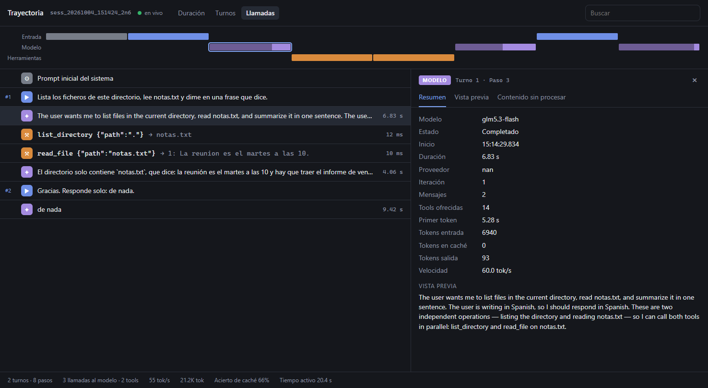The width and height of the screenshot is (708, 388).
Task: Select the list_directory tool call row
Action: (205, 134)
